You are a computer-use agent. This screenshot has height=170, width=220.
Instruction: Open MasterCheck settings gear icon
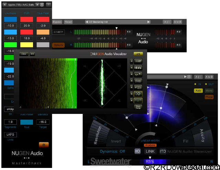coord(44,144)
